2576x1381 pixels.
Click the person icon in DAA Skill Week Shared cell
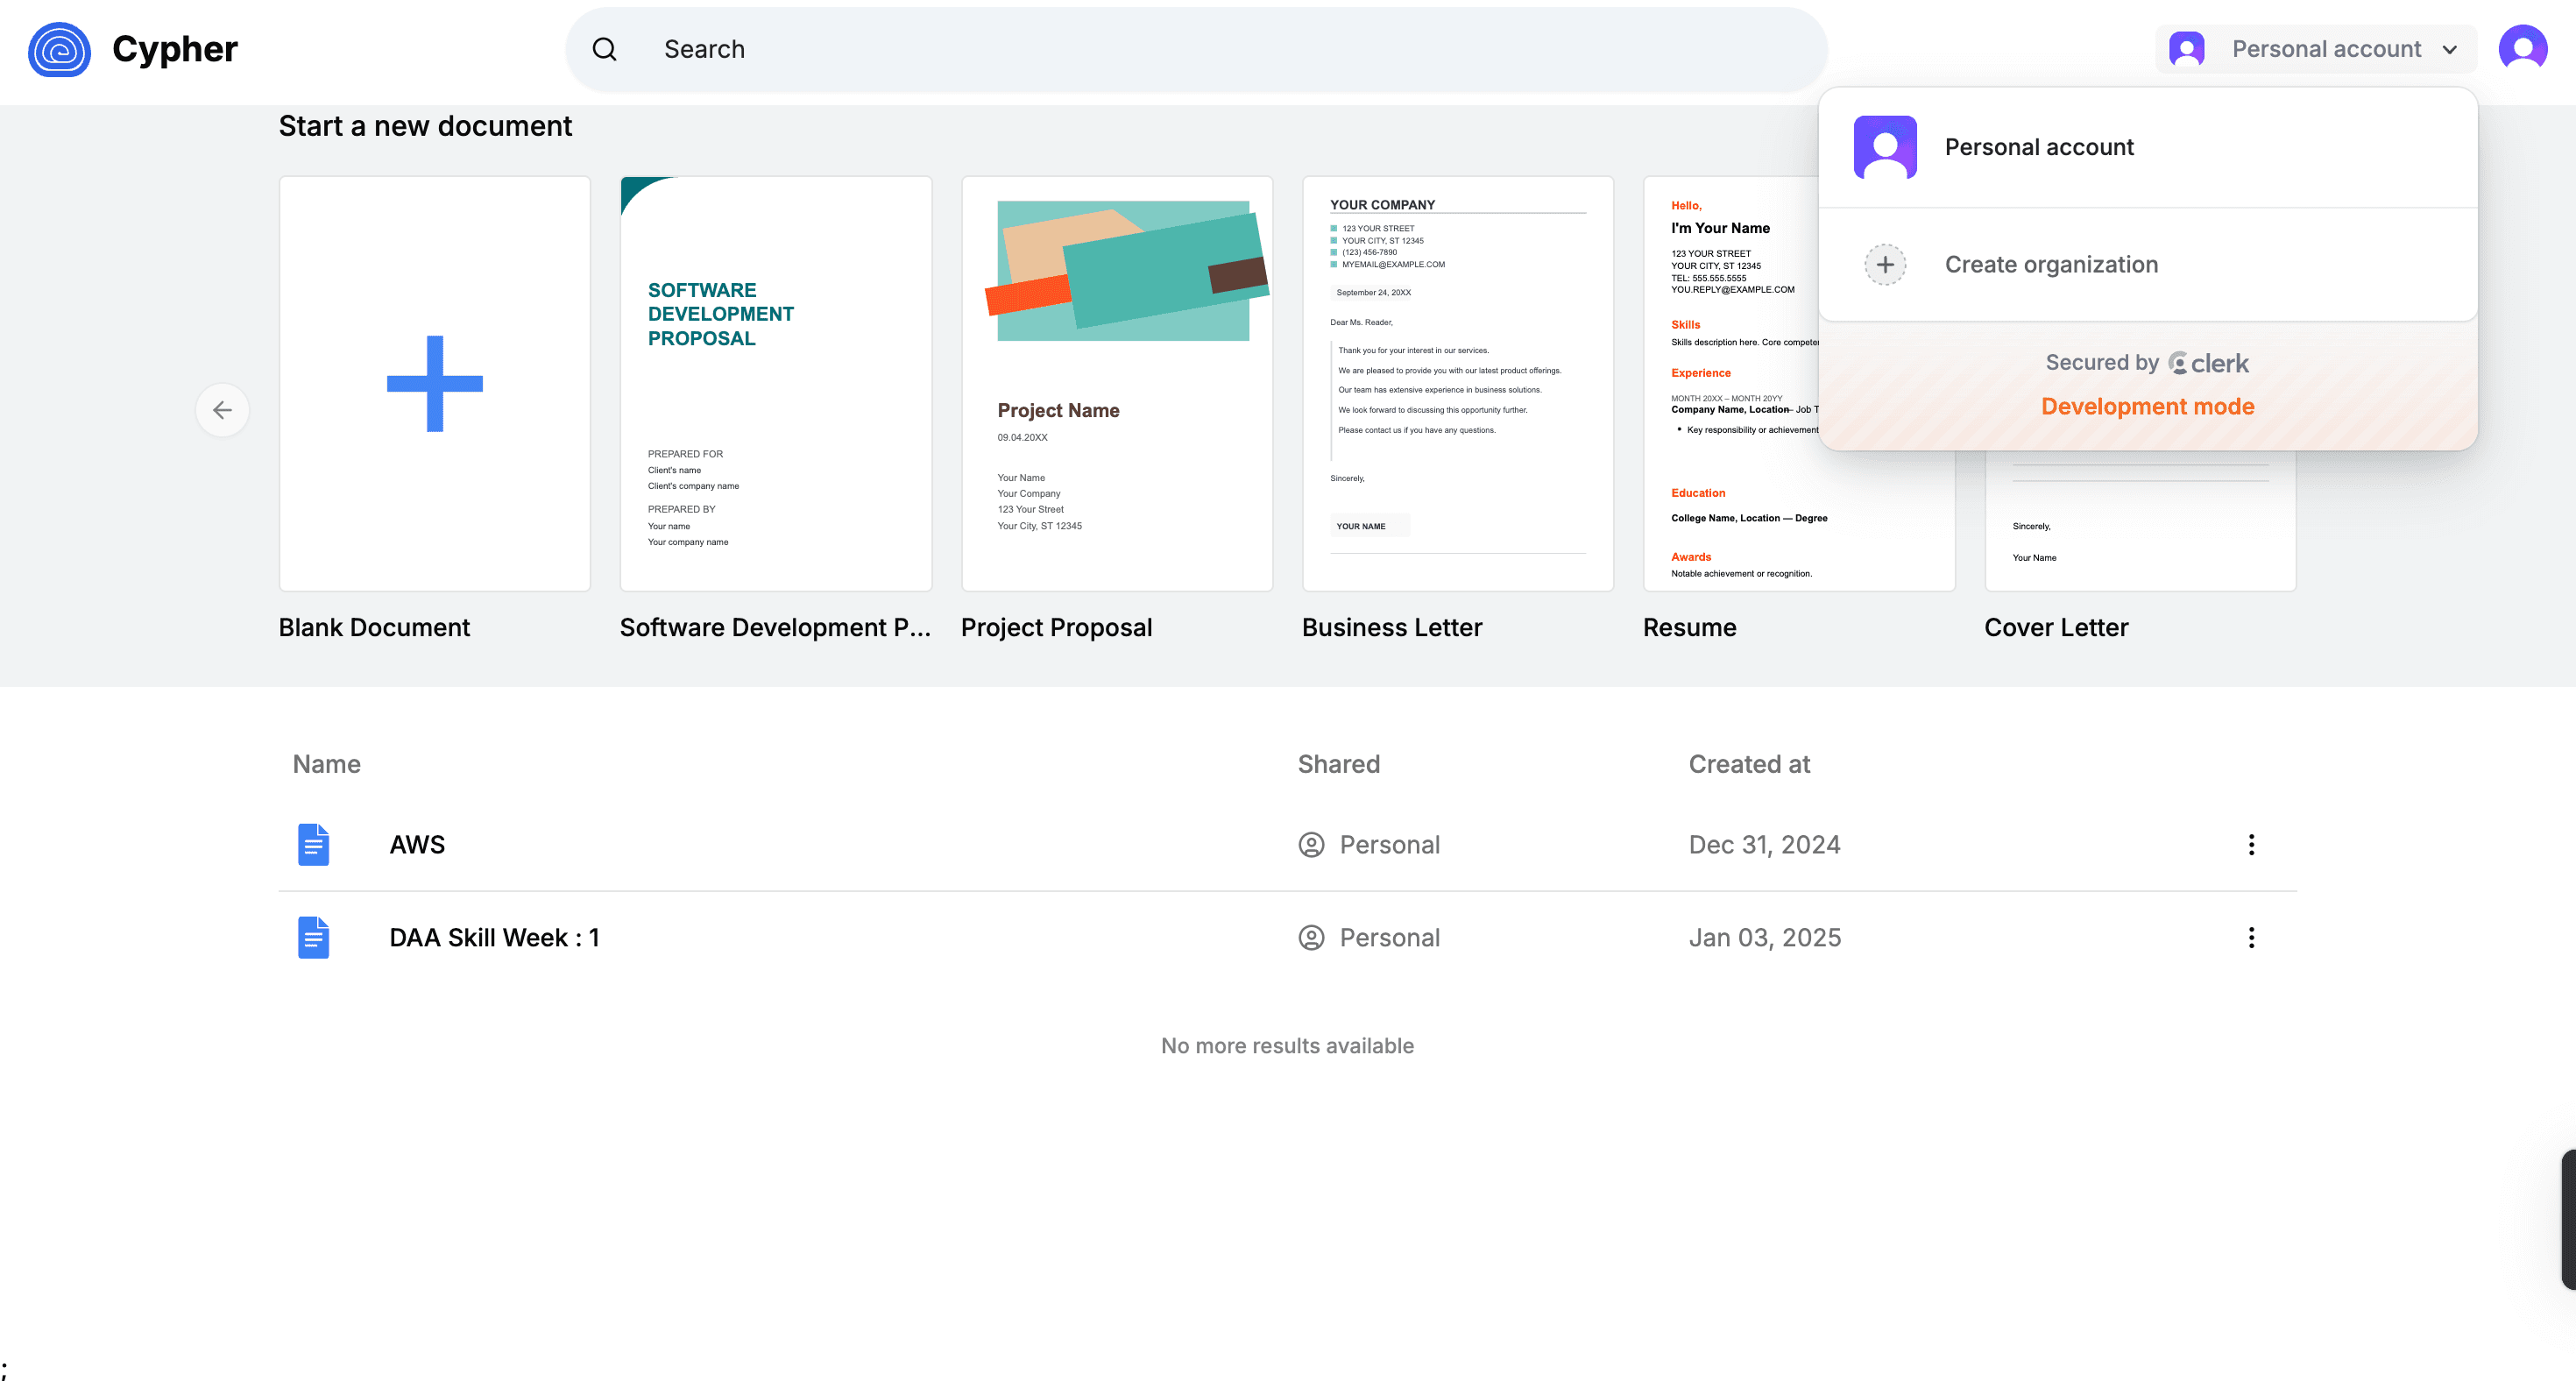(x=1311, y=938)
